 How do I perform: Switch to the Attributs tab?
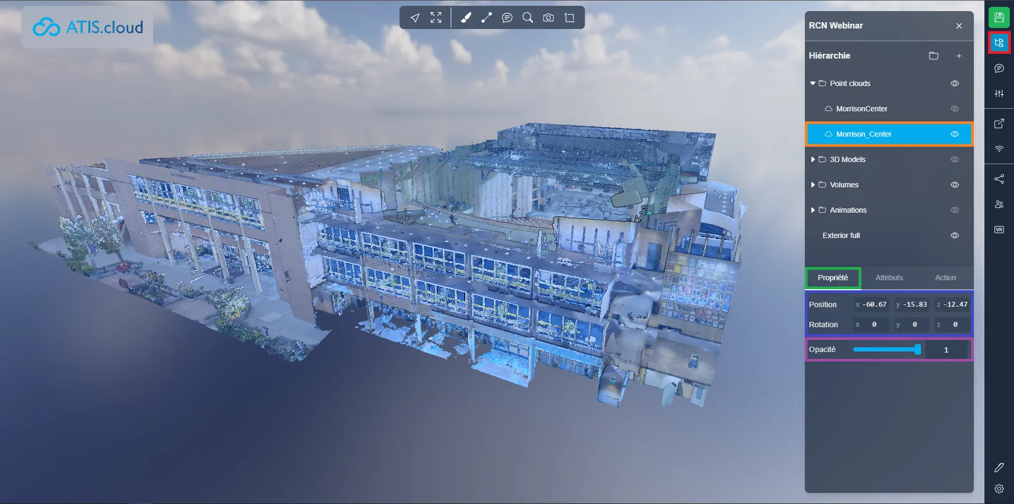point(889,278)
